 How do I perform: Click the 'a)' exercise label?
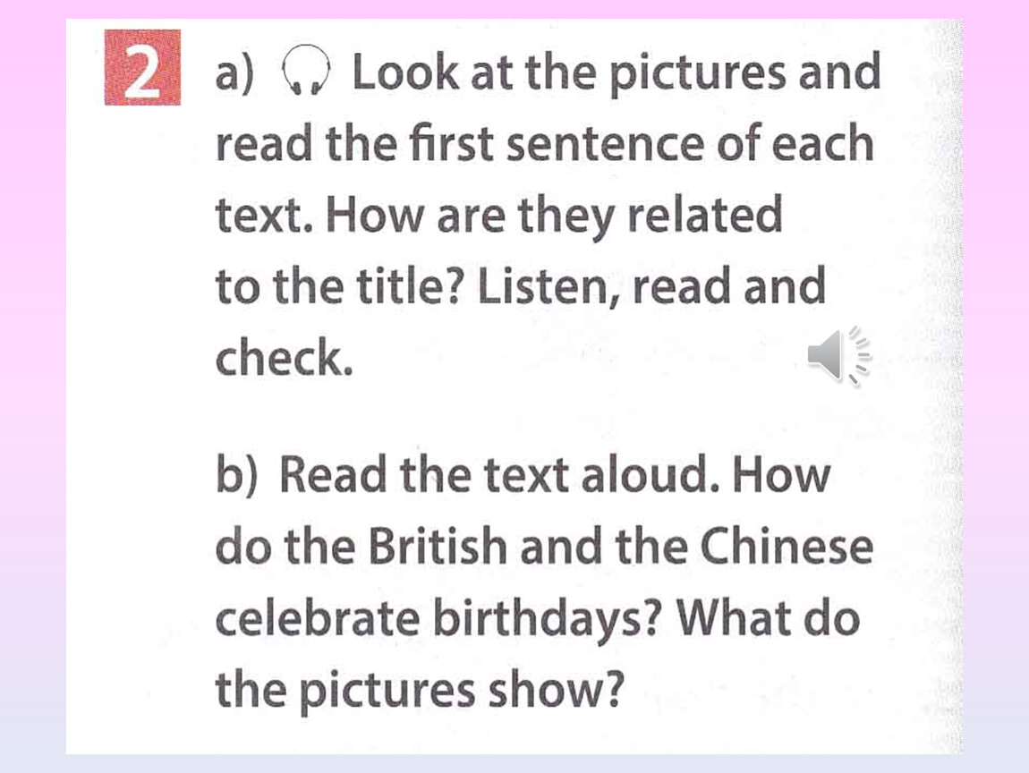click(234, 74)
